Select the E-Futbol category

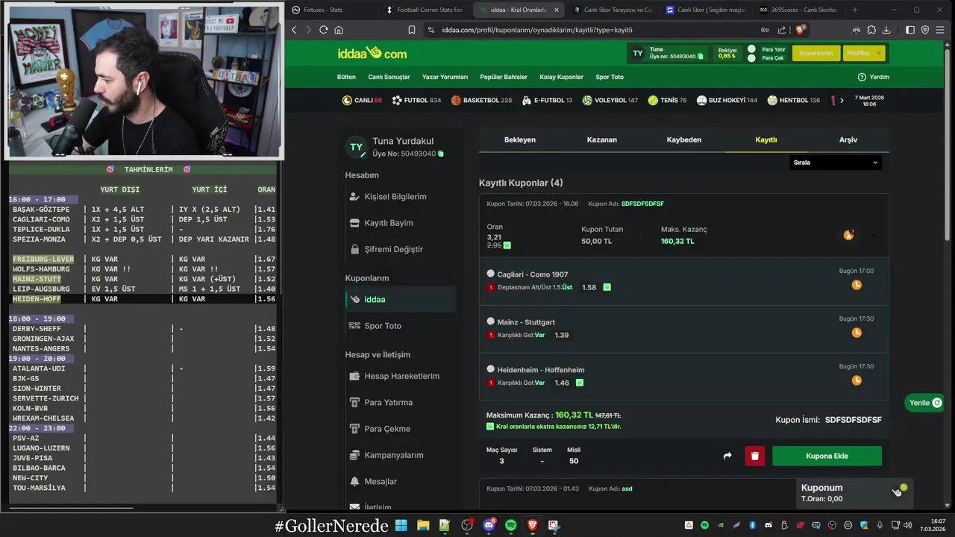[x=547, y=100]
